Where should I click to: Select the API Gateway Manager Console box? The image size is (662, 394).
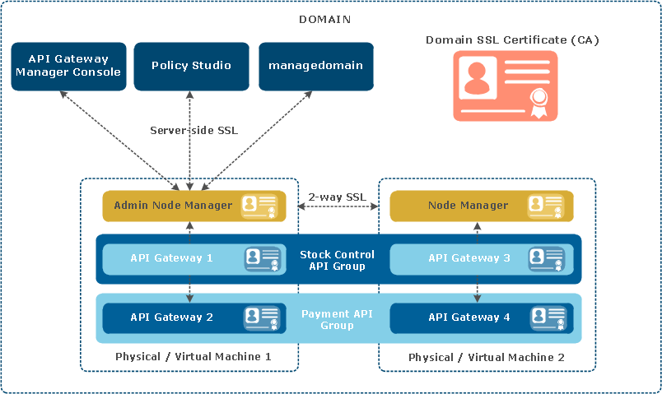69,67
